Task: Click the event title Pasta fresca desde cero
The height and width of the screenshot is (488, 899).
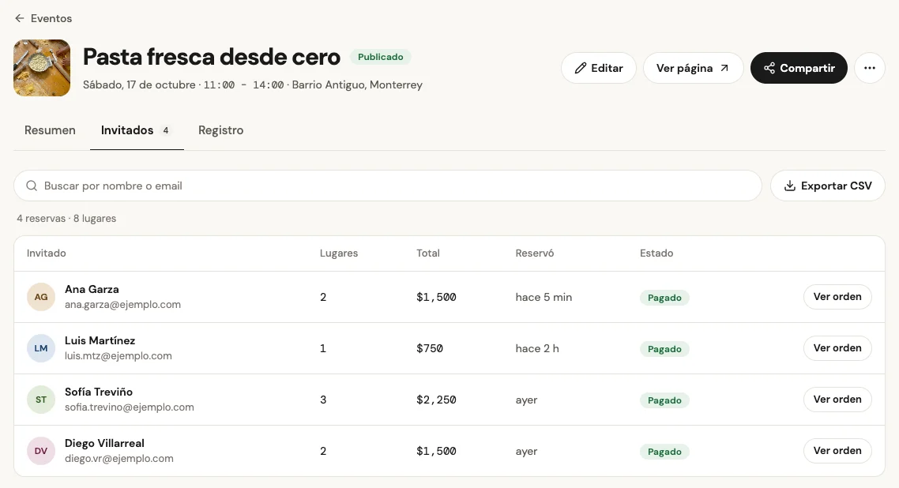Action: (212, 57)
